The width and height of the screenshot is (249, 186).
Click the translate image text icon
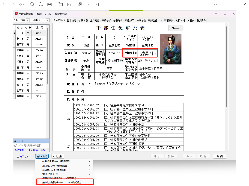click(80, 4)
